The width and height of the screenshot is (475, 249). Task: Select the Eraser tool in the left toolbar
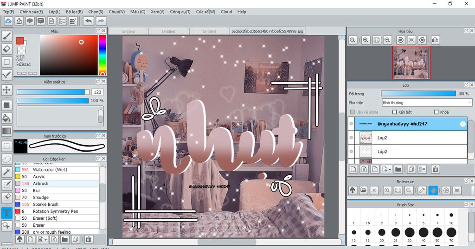click(6, 49)
